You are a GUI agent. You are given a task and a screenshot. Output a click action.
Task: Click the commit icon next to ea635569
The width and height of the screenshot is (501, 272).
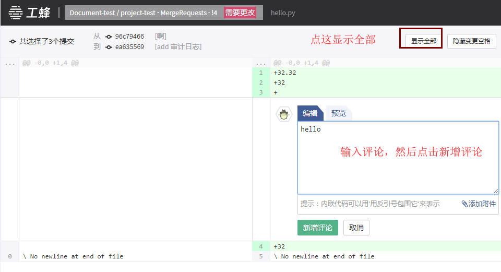pos(109,47)
